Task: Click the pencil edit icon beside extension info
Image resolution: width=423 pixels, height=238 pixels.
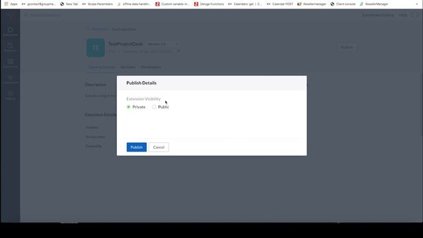Action: (178, 51)
